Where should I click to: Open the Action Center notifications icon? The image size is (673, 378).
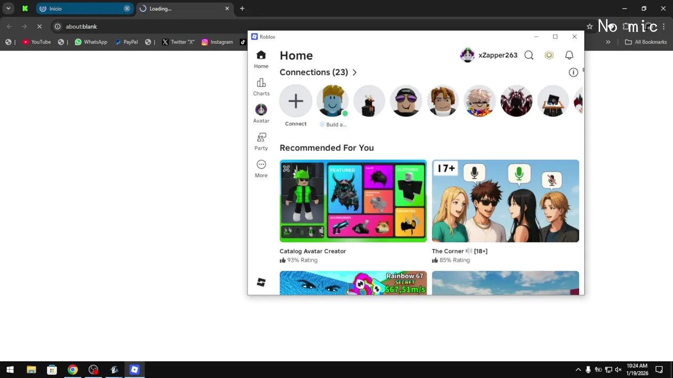click(659, 370)
